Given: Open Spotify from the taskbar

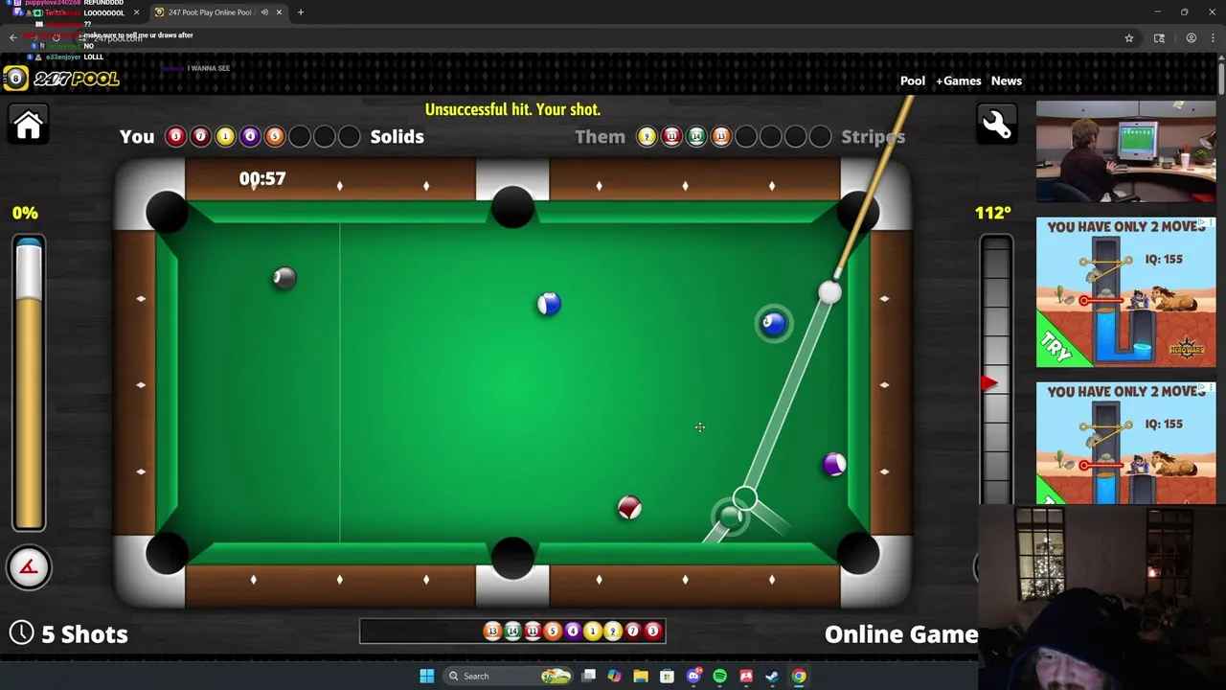Looking at the screenshot, I should [720, 676].
